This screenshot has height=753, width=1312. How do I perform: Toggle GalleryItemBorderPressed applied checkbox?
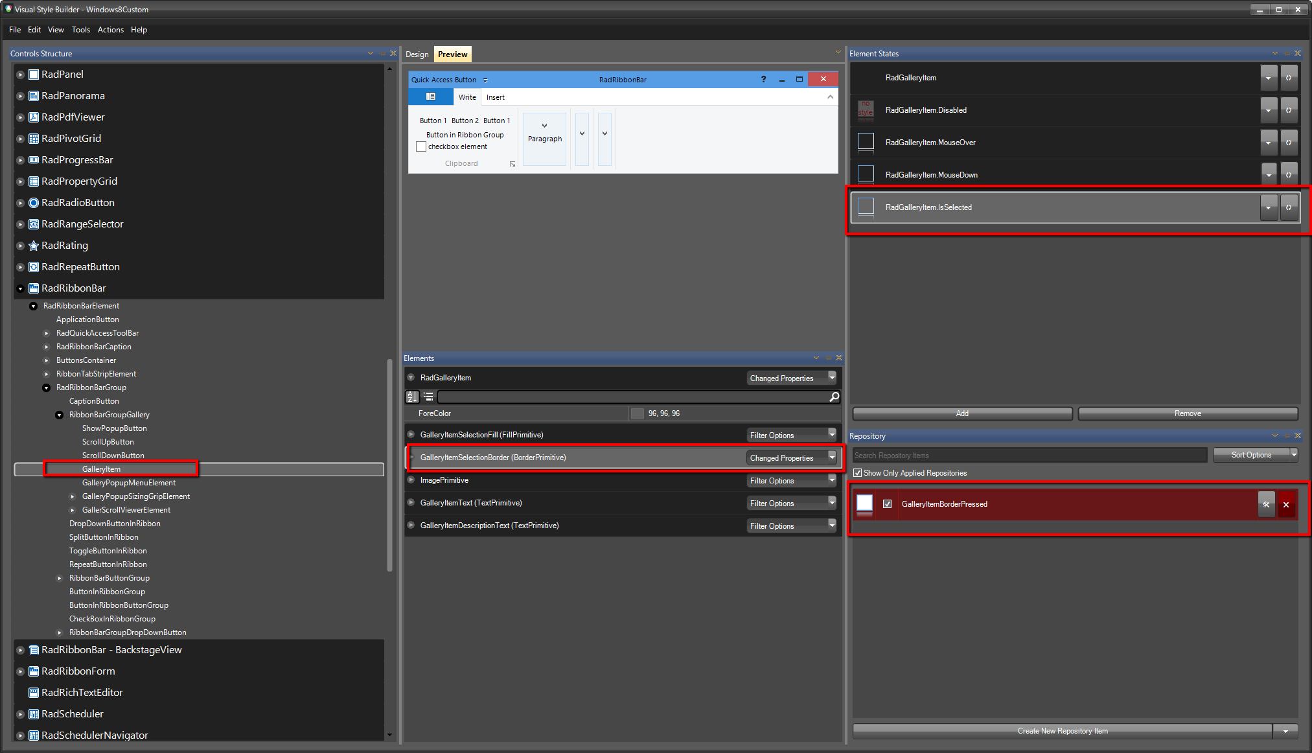tap(888, 504)
